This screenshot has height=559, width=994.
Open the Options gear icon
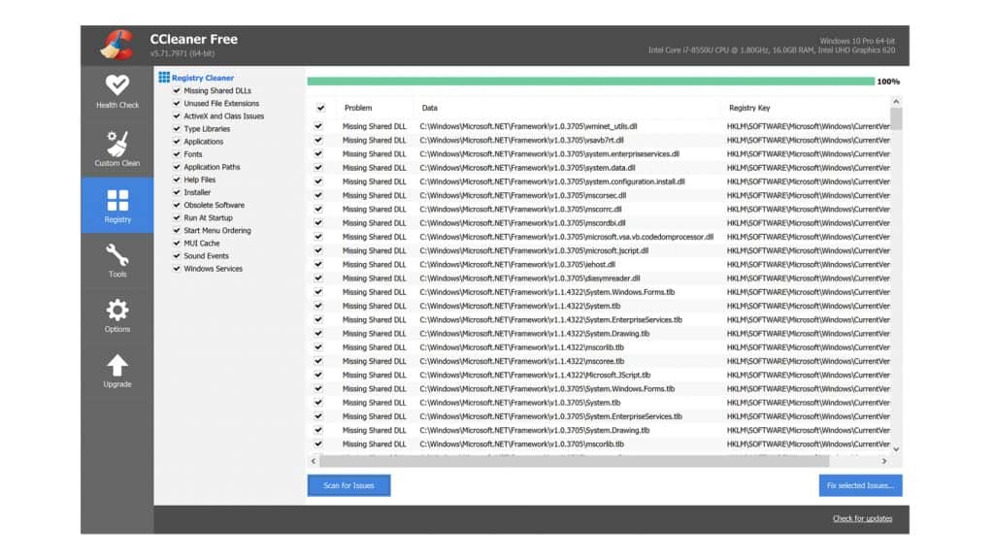point(116,311)
